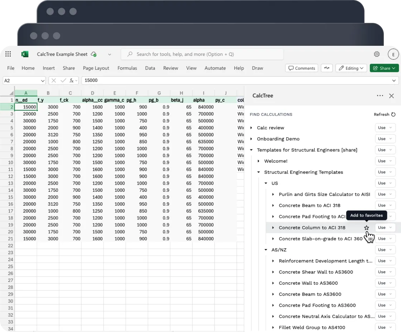
Task: Click the Name Box showing A2
Action: 24,80
